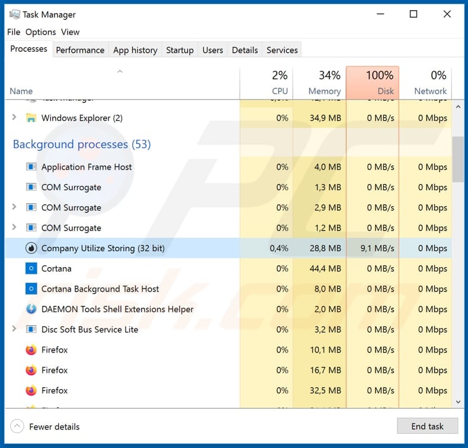Maximize the Task Manager window
Screen dimensions: 468x448
413,14
